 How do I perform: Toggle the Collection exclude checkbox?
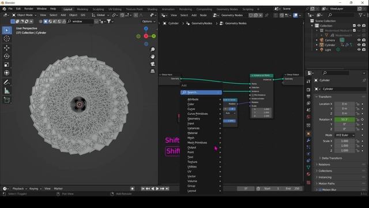[x=354, y=25]
